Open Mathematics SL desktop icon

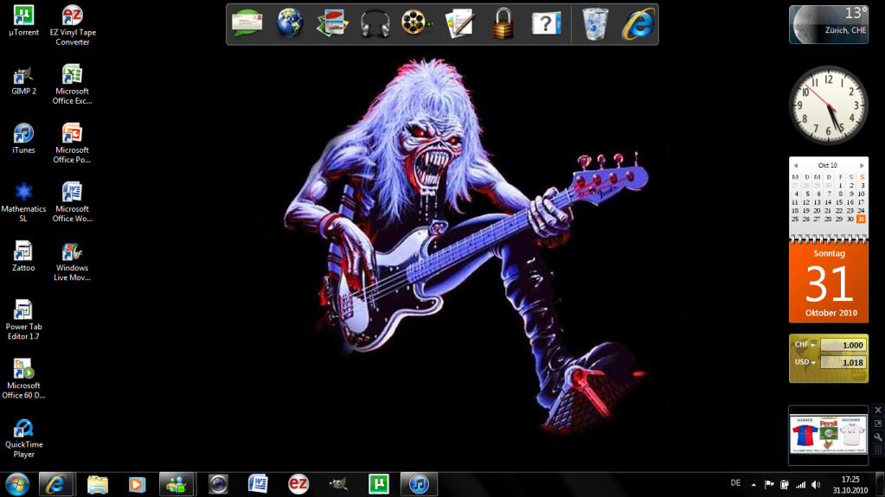click(x=23, y=202)
